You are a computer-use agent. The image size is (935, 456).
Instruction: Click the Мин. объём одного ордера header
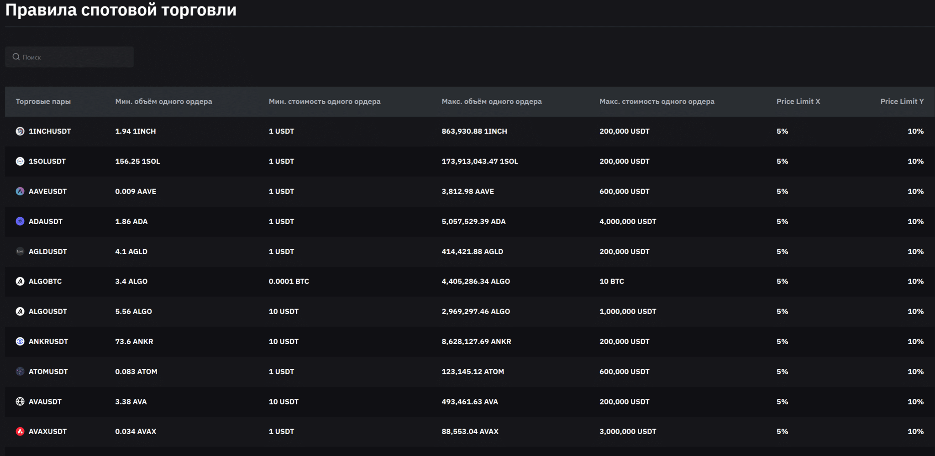click(163, 101)
